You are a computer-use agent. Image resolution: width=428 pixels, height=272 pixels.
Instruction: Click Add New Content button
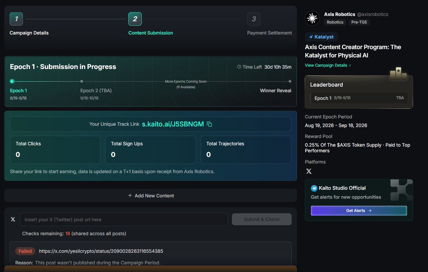pyautogui.click(x=151, y=195)
